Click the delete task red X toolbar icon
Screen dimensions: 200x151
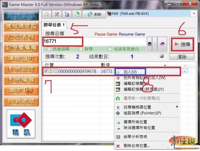[57, 14]
